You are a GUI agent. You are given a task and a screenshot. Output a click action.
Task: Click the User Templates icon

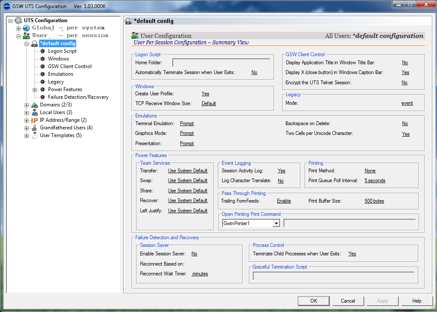tap(34, 135)
